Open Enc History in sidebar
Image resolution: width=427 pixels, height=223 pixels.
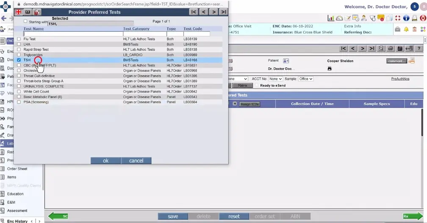click(17, 221)
